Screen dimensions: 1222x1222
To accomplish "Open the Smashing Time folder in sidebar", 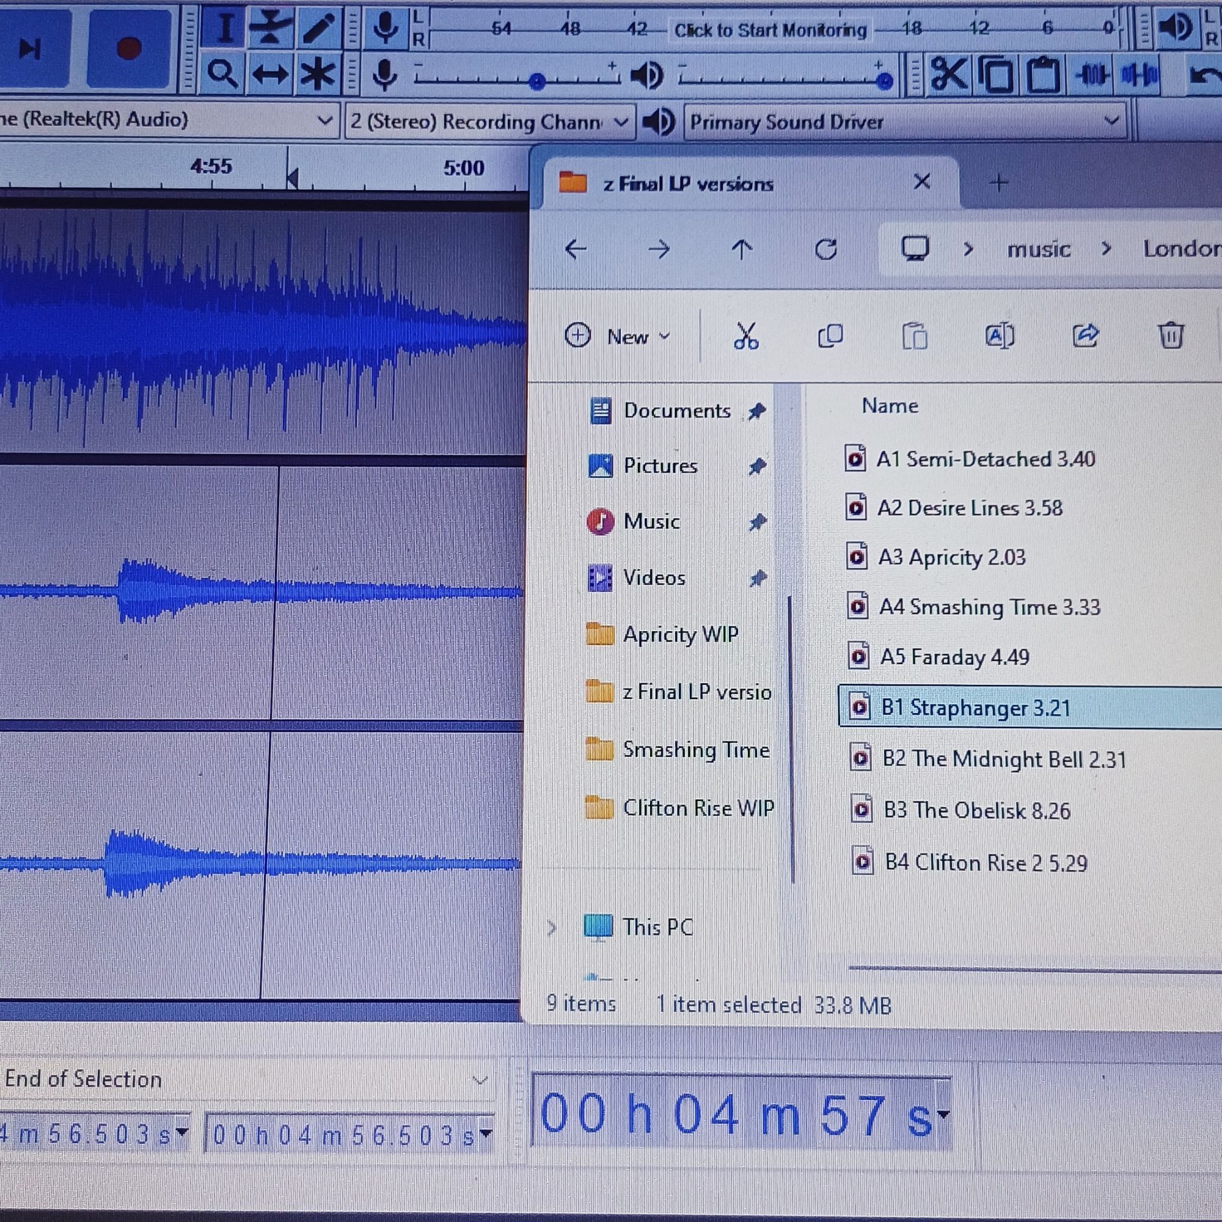I will coord(678,750).
